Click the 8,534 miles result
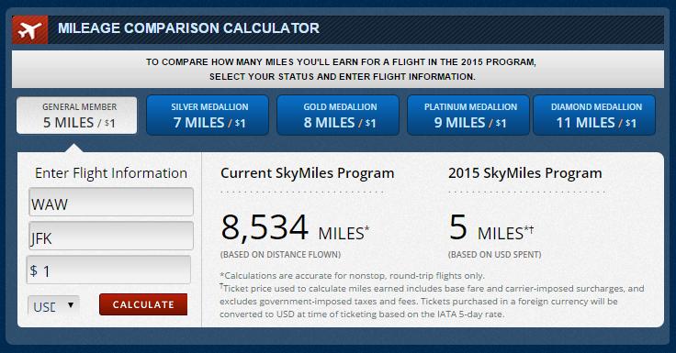Image resolution: width=676 pixels, height=353 pixels. (295, 228)
